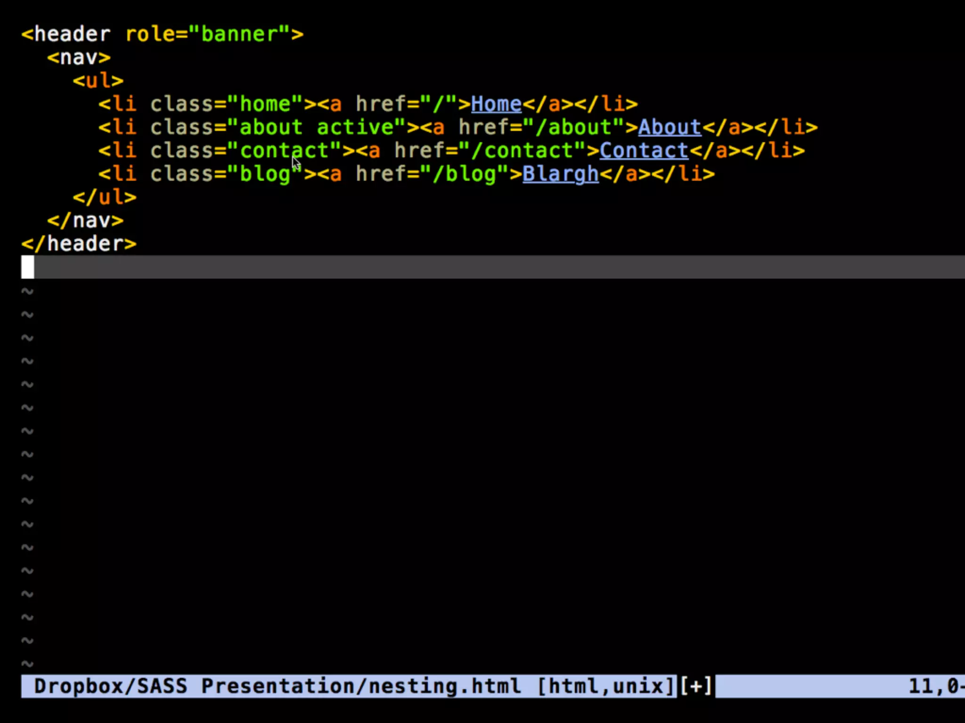The width and height of the screenshot is (965, 723).
Task: Click the opening header tag
Action: pos(66,34)
